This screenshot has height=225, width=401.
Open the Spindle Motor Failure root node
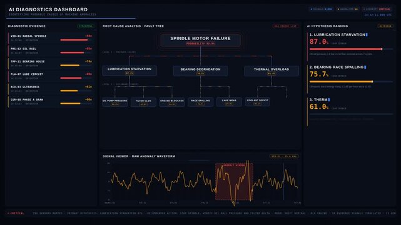[200, 41]
